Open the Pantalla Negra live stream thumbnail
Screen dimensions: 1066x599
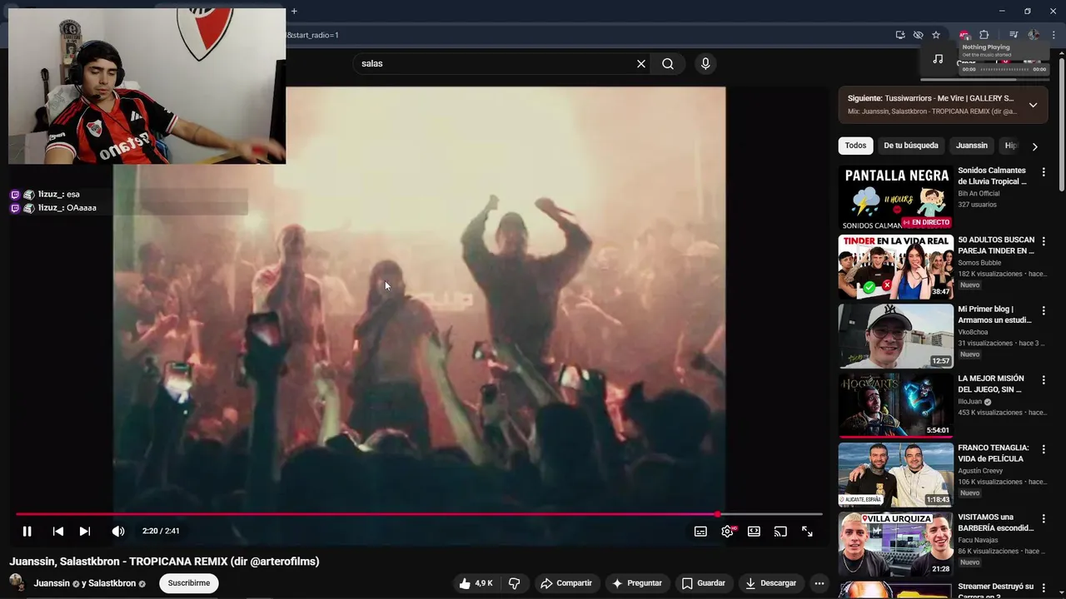pos(896,197)
